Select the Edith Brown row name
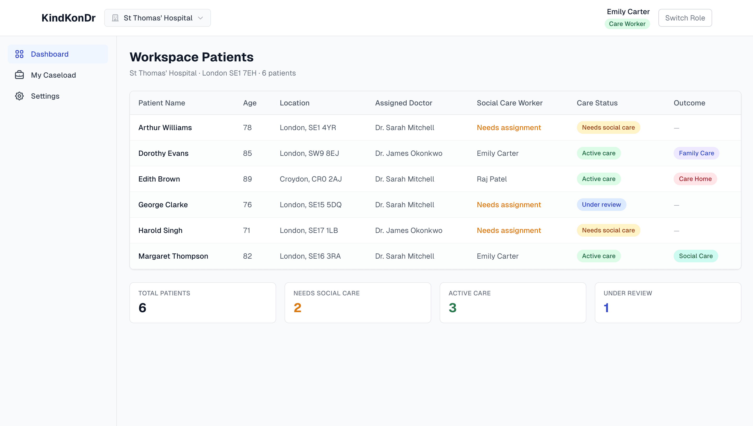The image size is (753, 426). [x=159, y=179]
